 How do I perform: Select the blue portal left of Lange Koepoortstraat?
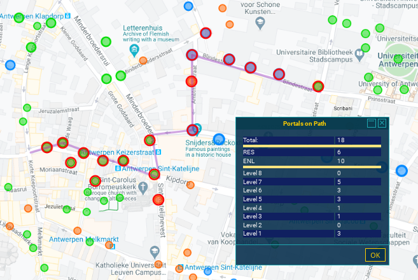[10, 65]
